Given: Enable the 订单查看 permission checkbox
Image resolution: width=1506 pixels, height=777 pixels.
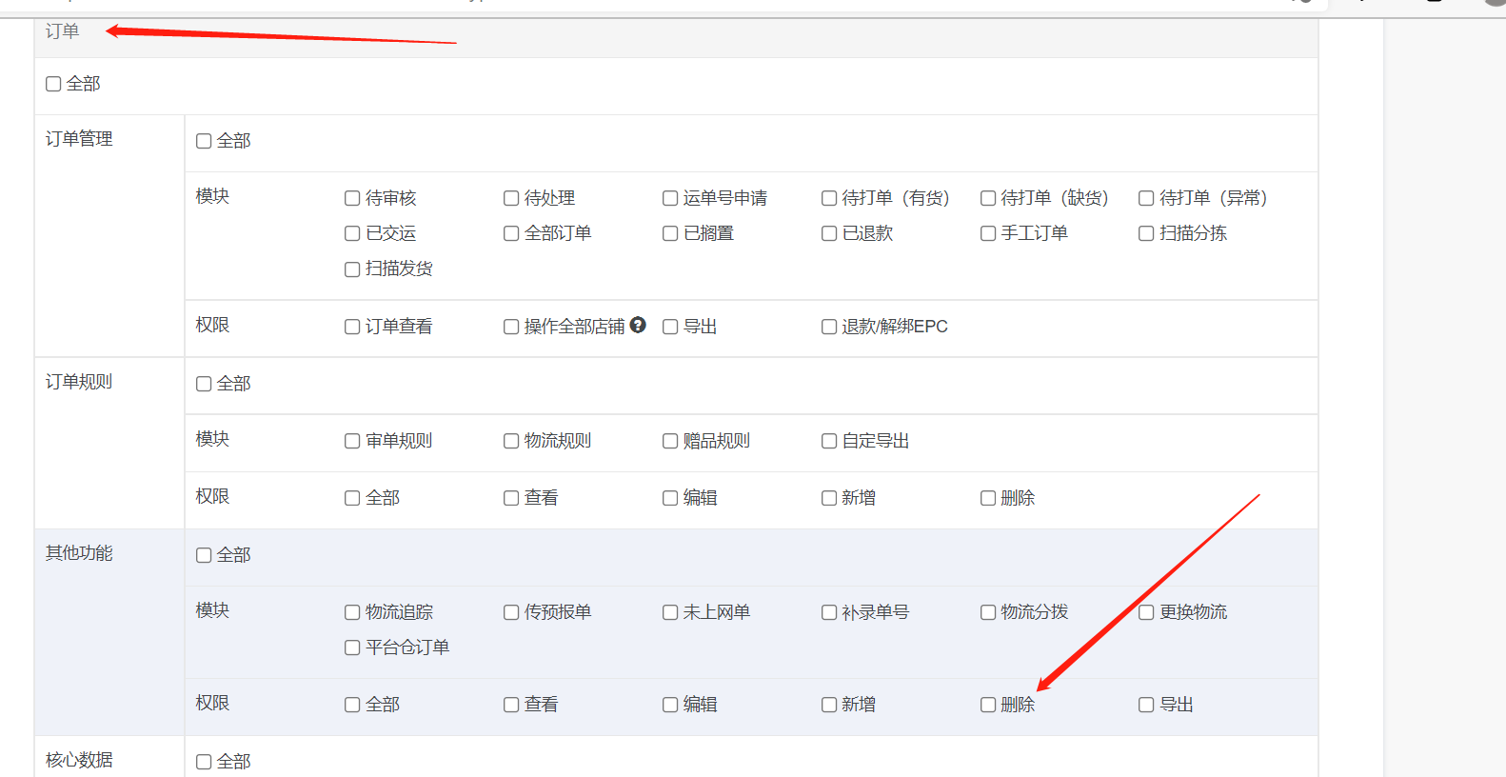Looking at the screenshot, I should 352,327.
